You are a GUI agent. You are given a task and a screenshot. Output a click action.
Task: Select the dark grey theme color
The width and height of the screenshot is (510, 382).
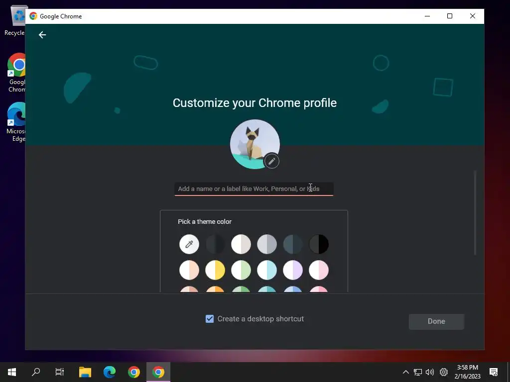point(215,244)
